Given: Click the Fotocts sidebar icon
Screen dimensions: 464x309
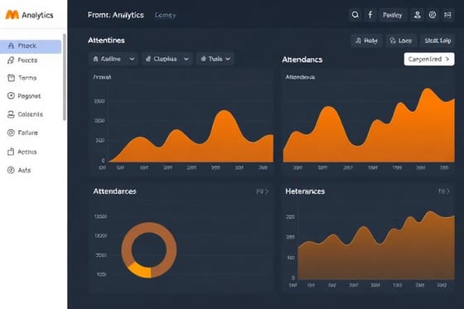Looking at the screenshot, I should click(x=11, y=60).
